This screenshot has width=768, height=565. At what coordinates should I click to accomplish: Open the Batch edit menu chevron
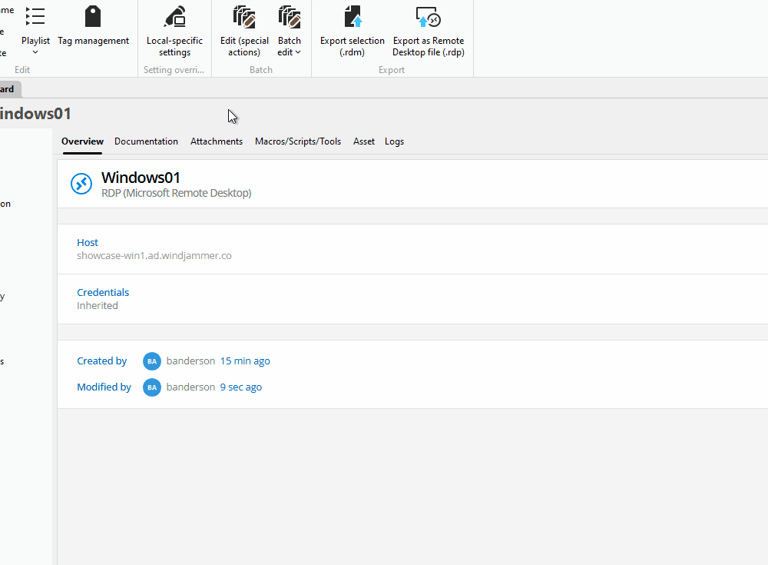(x=299, y=52)
